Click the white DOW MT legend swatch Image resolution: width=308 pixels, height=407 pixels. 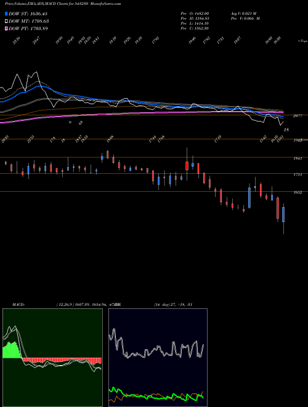pyautogui.click(x=6, y=21)
